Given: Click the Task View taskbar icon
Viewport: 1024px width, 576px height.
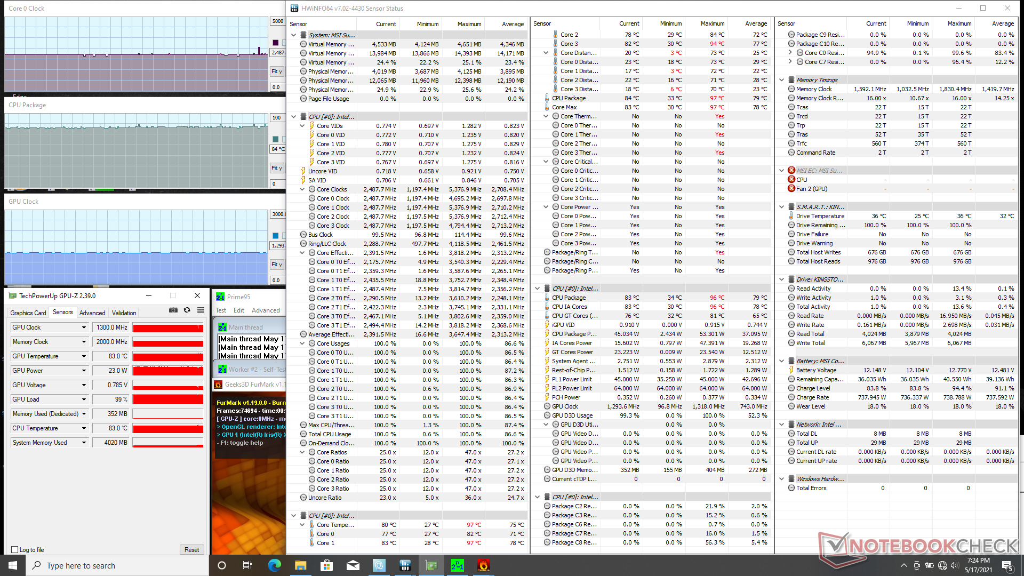Looking at the screenshot, I should point(247,565).
